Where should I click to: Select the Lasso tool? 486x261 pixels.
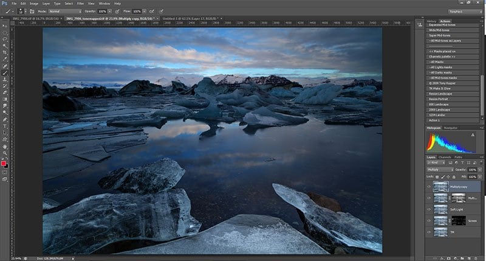pyautogui.click(x=5, y=39)
